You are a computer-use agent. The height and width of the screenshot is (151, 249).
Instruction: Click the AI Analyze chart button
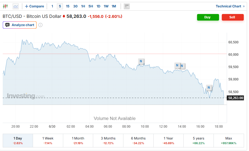20,25
